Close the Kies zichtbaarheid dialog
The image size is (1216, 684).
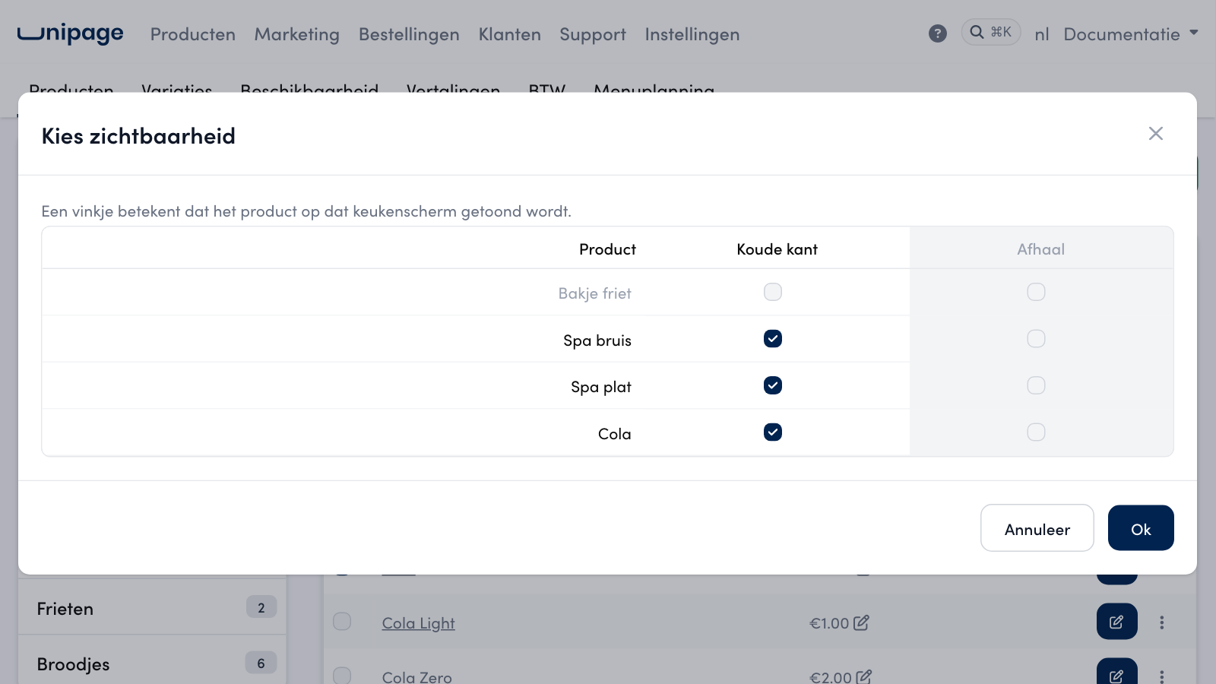[1156, 134]
